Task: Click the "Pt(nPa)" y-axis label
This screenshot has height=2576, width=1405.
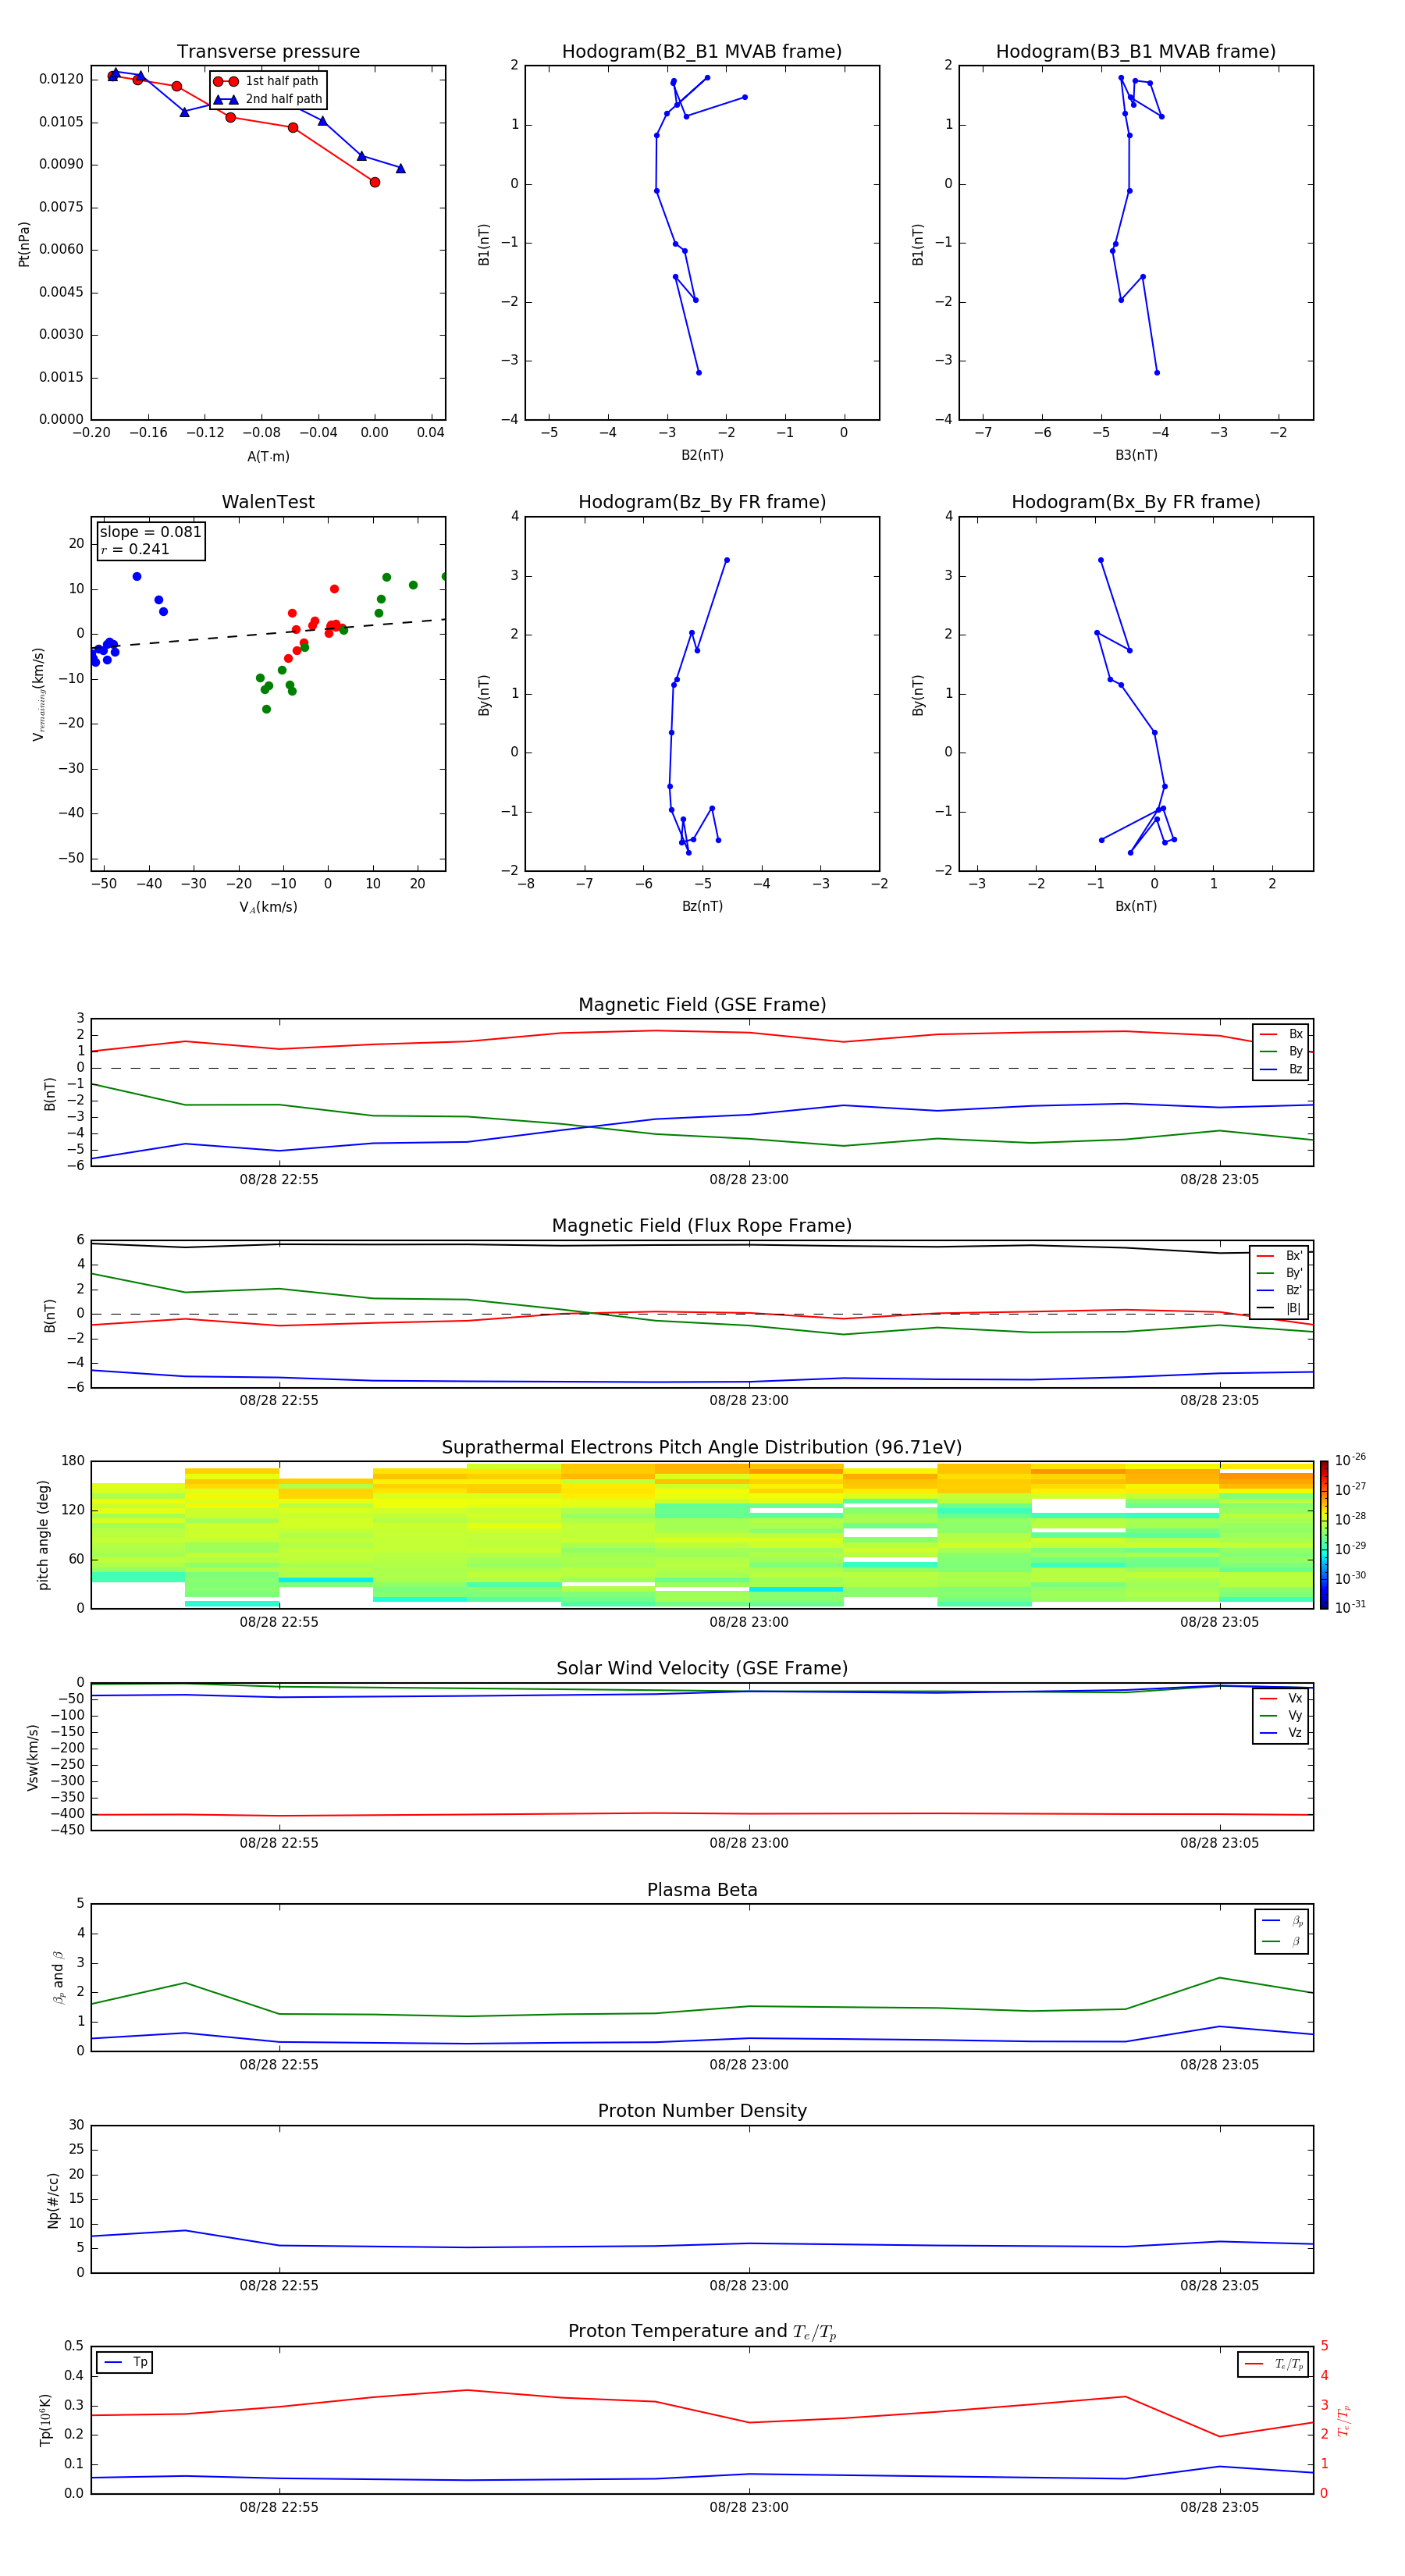Action: click(24, 244)
